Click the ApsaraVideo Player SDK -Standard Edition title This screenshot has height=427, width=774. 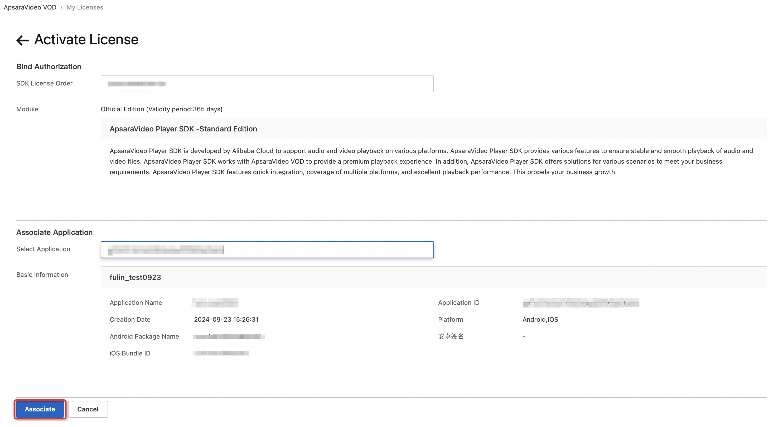pos(183,129)
